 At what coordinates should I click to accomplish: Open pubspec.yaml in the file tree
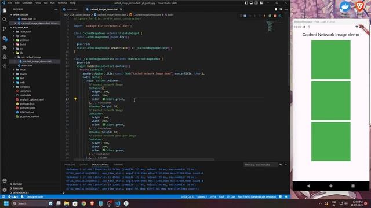pos(28,108)
